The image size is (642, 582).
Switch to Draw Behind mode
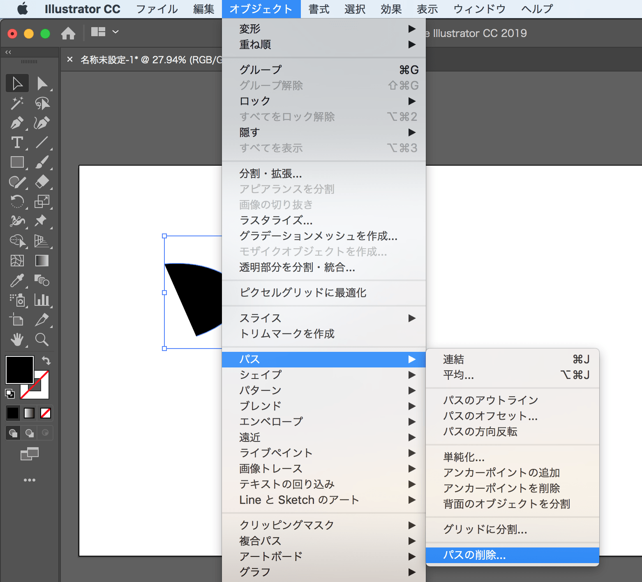coord(29,433)
